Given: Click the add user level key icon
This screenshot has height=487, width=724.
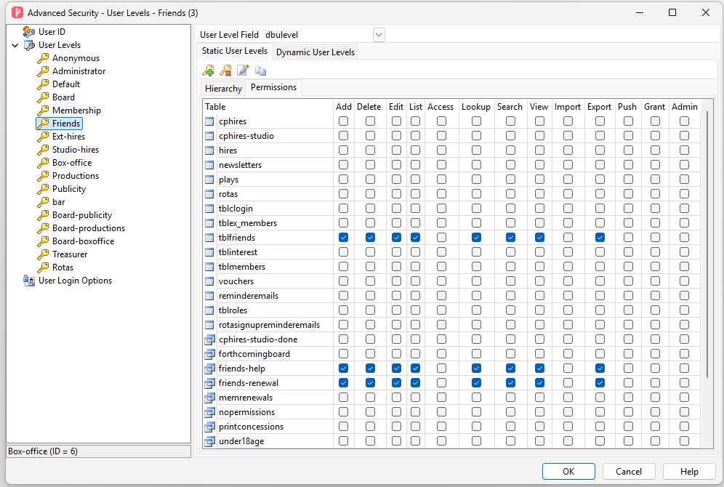Looking at the screenshot, I should coord(208,71).
